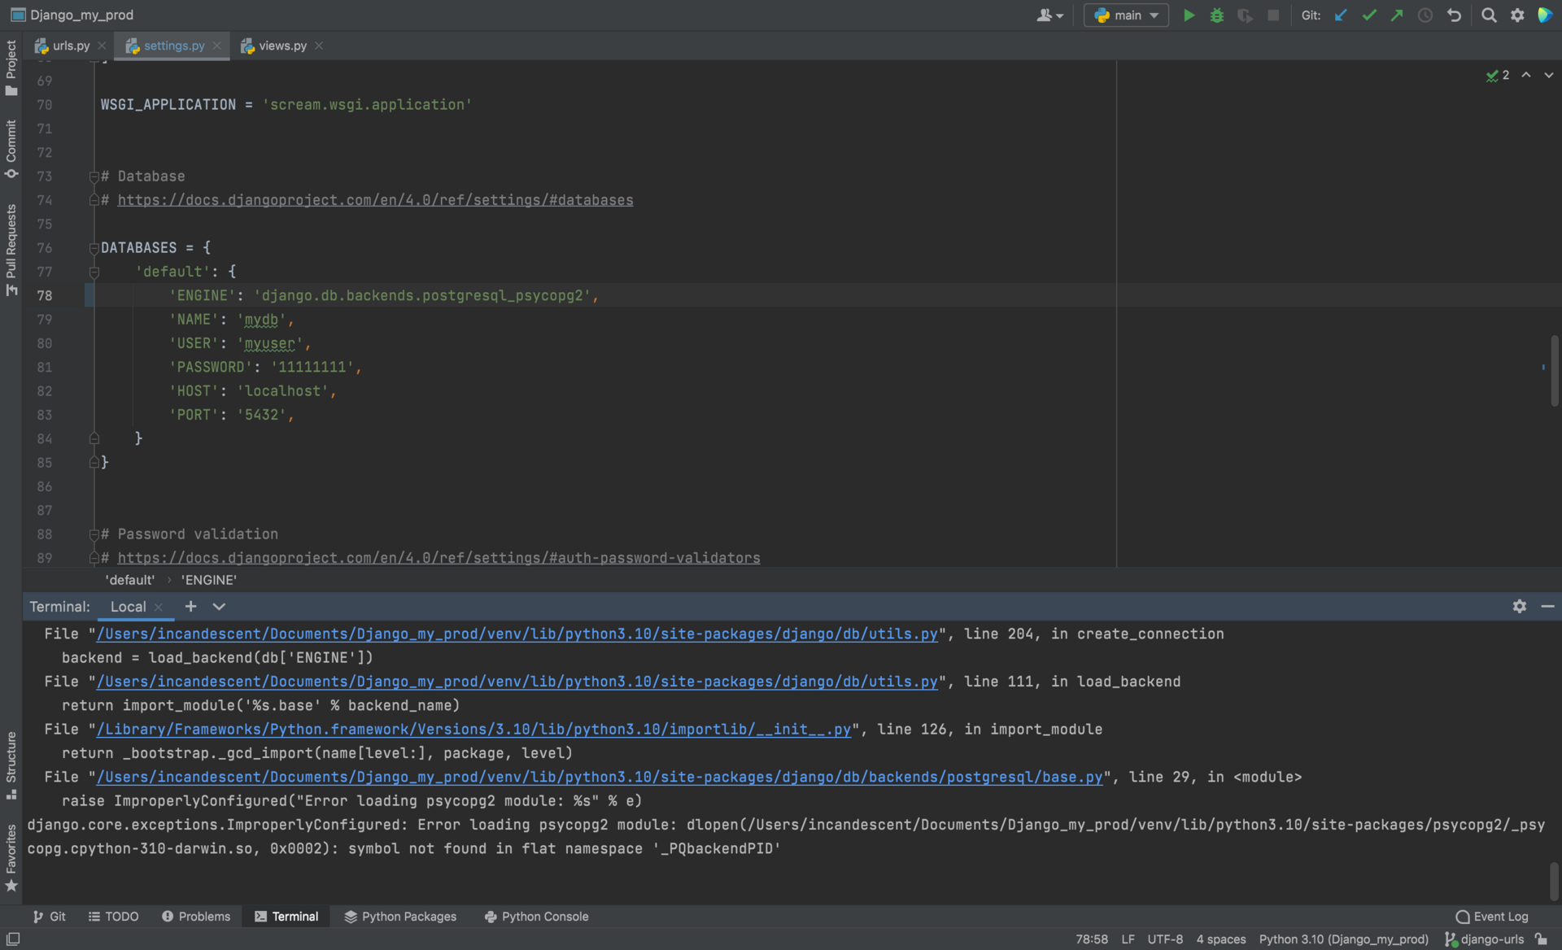Open Django databases docs link in comment
This screenshot has width=1562, height=950.
pos(375,200)
